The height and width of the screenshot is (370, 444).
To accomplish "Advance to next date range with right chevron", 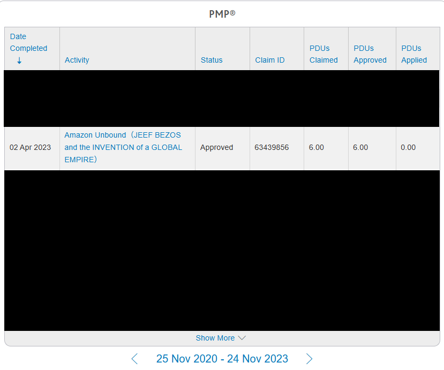I will click(x=309, y=359).
